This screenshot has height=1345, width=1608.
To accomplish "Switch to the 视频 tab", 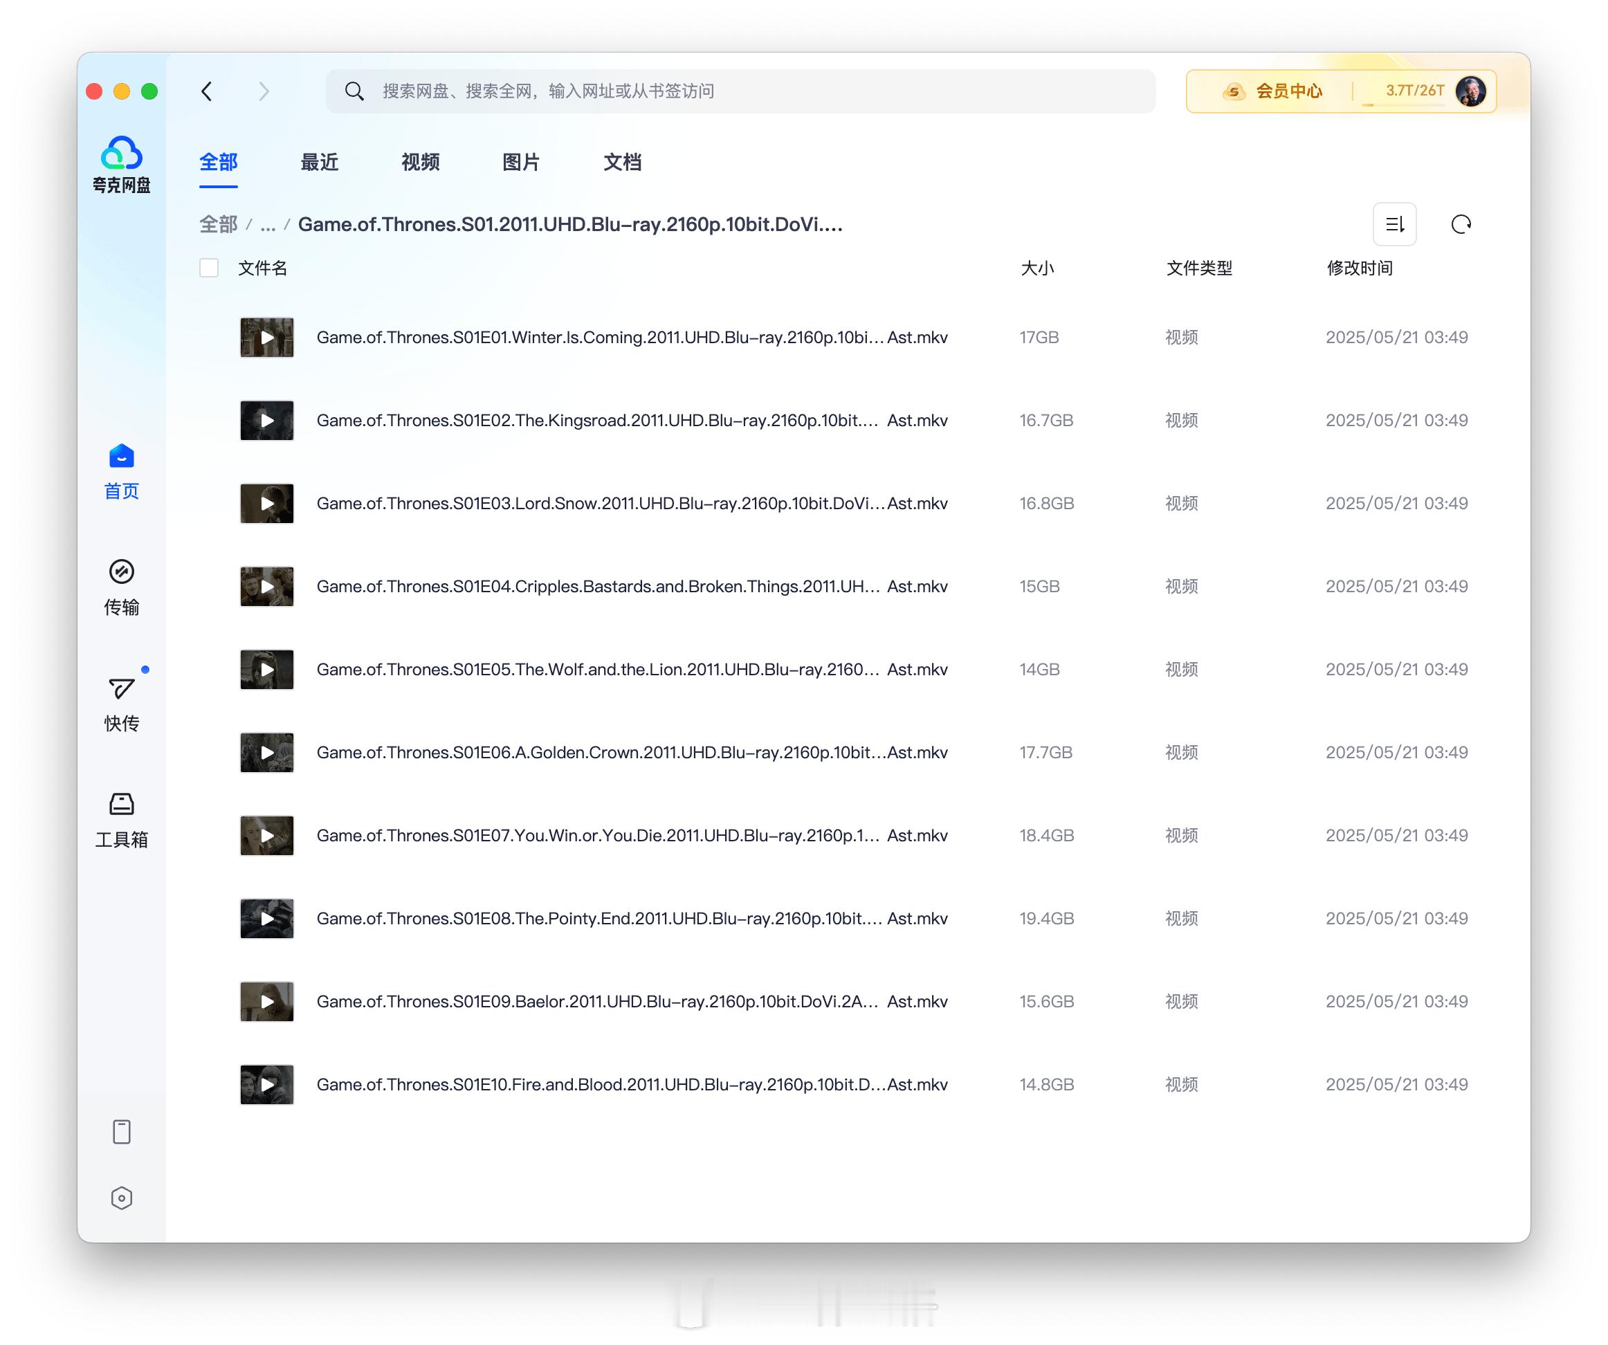I will pyautogui.click(x=419, y=163).
